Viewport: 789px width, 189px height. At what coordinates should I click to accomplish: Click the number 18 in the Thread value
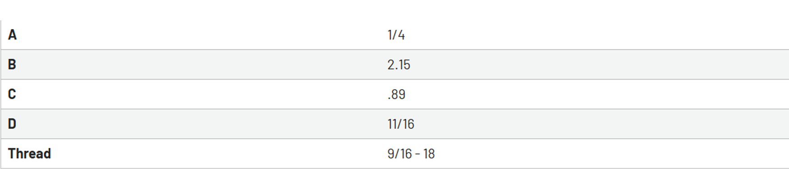coord(429,153)
